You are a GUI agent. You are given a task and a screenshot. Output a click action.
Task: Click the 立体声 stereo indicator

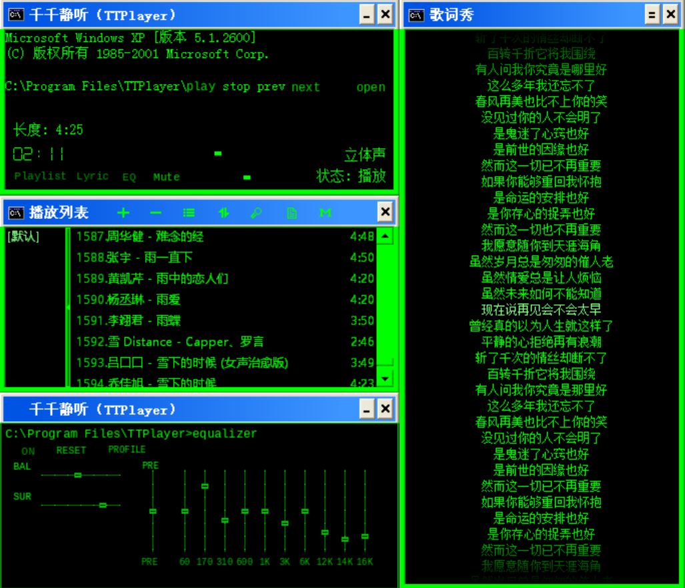[365, 154]
